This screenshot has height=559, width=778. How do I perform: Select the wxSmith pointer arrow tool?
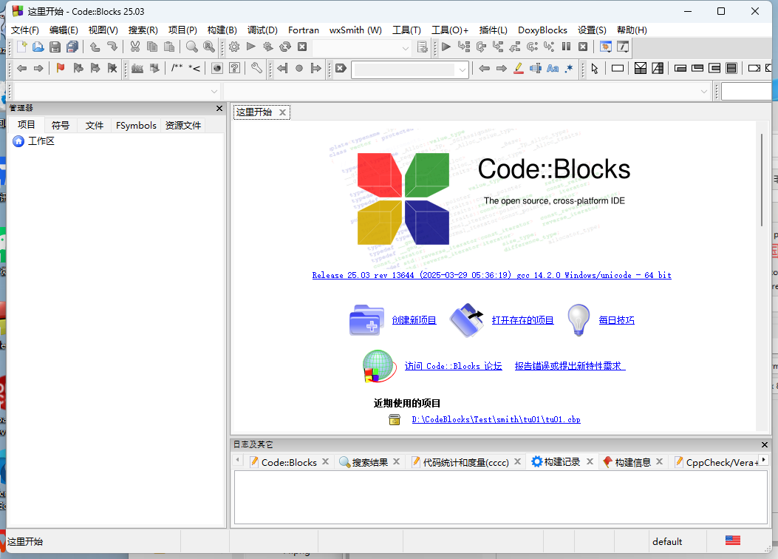pos(595,69)
